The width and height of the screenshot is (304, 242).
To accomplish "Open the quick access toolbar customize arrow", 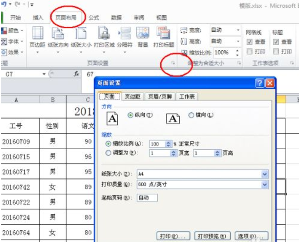I will click(x=32, y=4).
